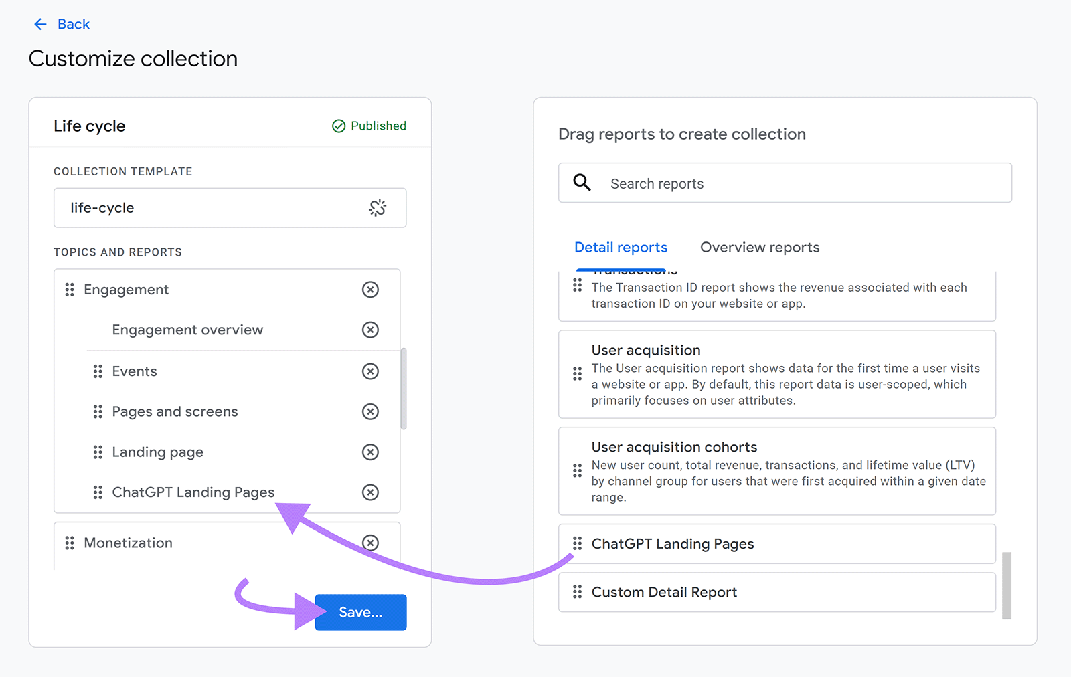This screenshot has width=1071, height=677.
Task: Click the Published status checkmark icon
Action: coord(338,126)
